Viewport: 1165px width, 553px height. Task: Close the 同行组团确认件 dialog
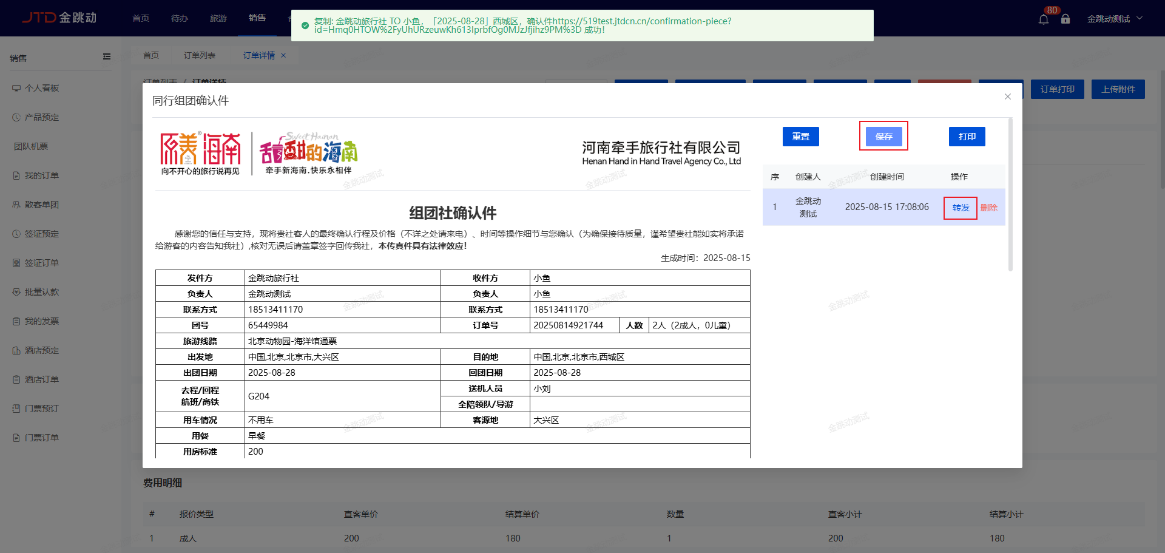point(1007,97)
